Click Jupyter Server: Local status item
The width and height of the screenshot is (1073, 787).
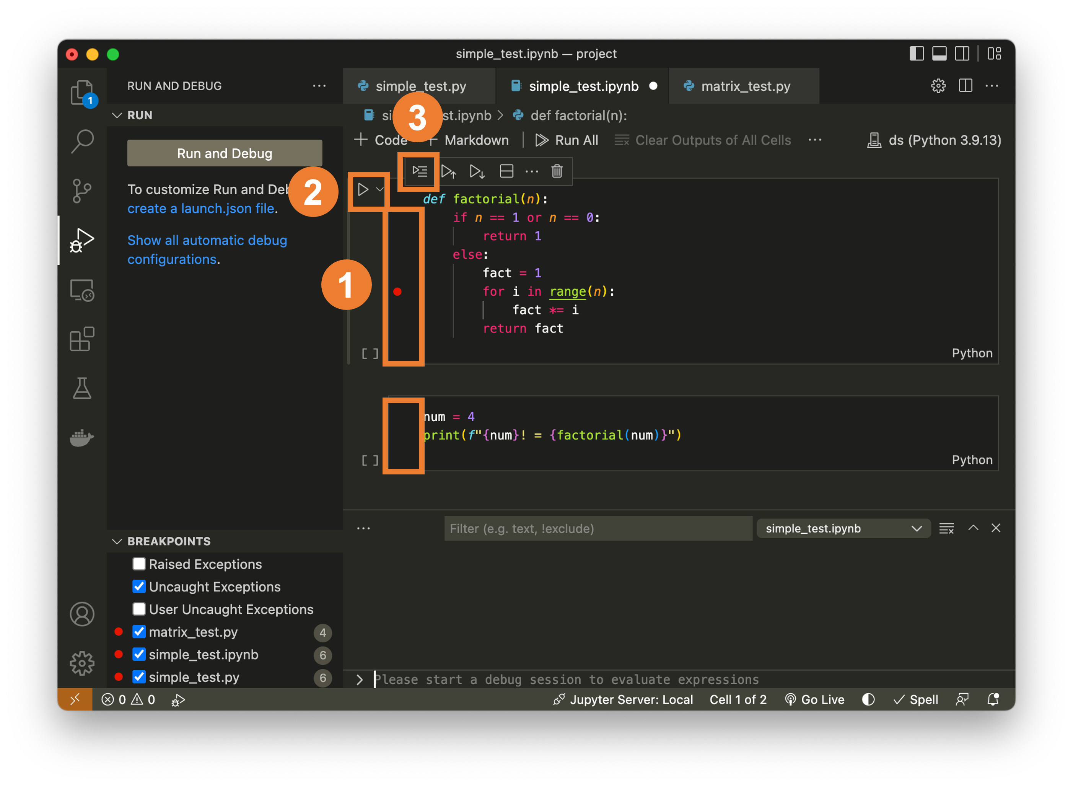coord(623,699)
